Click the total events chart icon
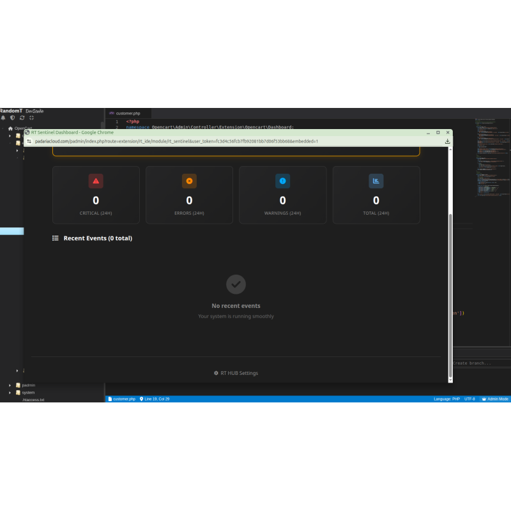The image size is (511, 511). point(376,181)
